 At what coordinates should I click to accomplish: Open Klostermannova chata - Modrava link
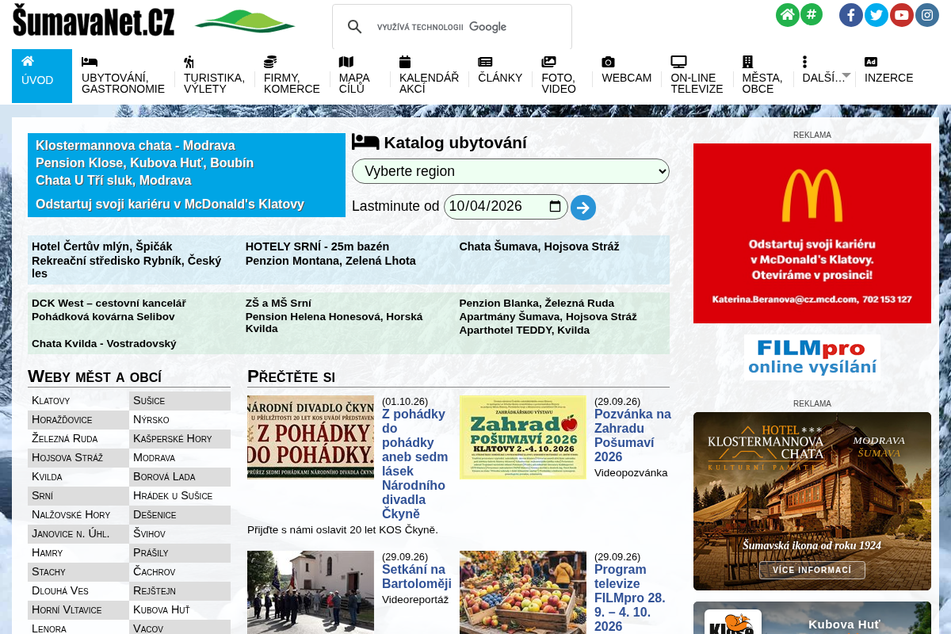tap(136, 146)
